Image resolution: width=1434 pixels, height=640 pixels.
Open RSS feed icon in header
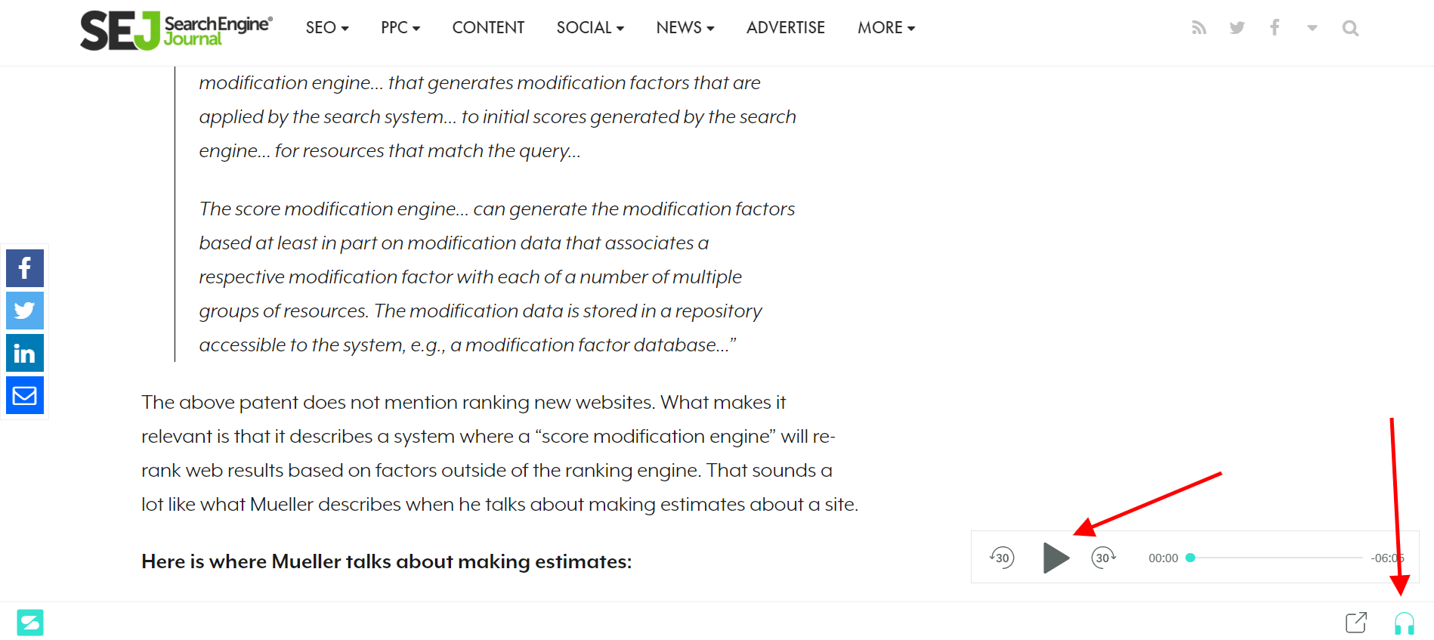(1199, 28)
